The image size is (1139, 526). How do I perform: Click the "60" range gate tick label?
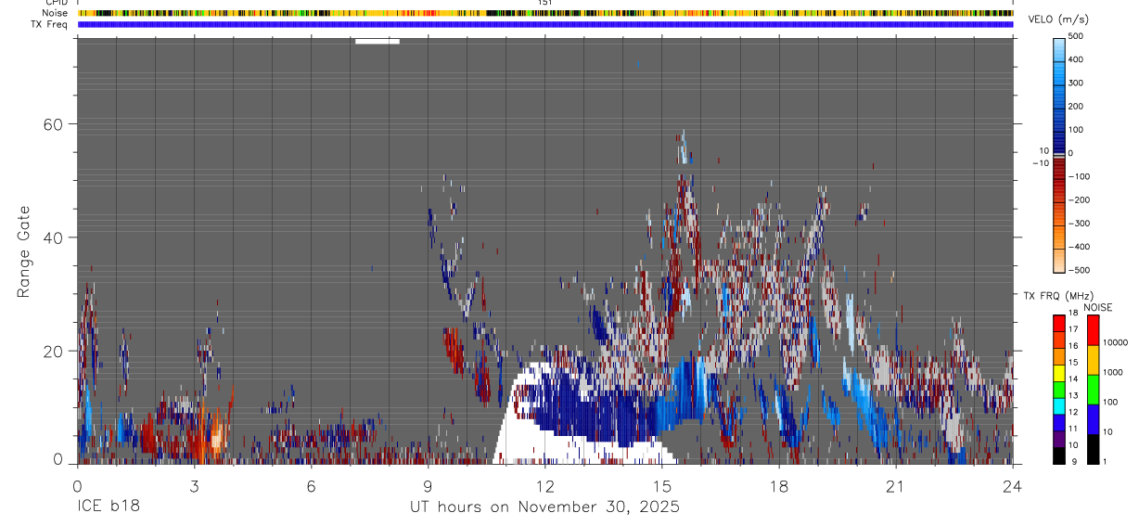coord(54,124)
